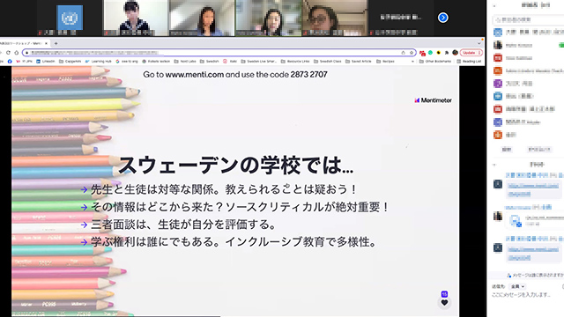
Task: Click the Mentimeter logo on the slide
Action: point(433,100)
